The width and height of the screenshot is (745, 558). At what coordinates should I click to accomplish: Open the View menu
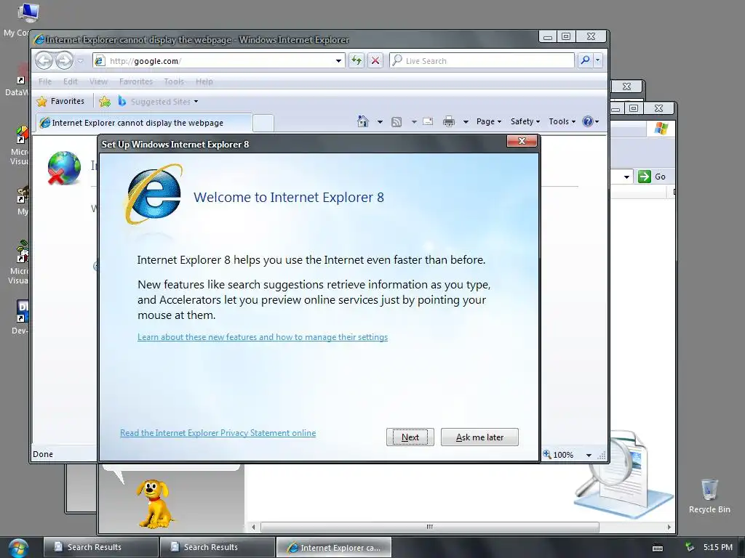pyautogui.click(x=98, y=81)
